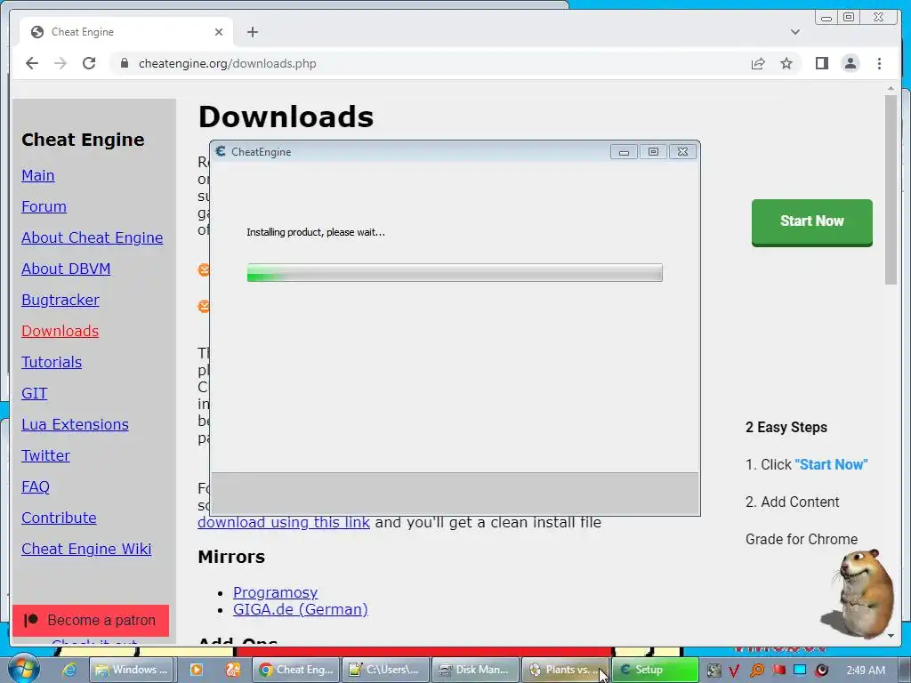Click the address bar URL
This screenshot has width=911, height=683.
[x=227, y=63]
